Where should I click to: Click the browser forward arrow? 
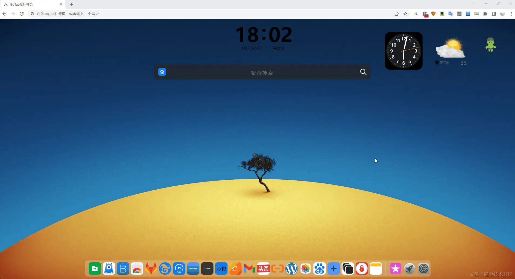(x=13, y=14)
